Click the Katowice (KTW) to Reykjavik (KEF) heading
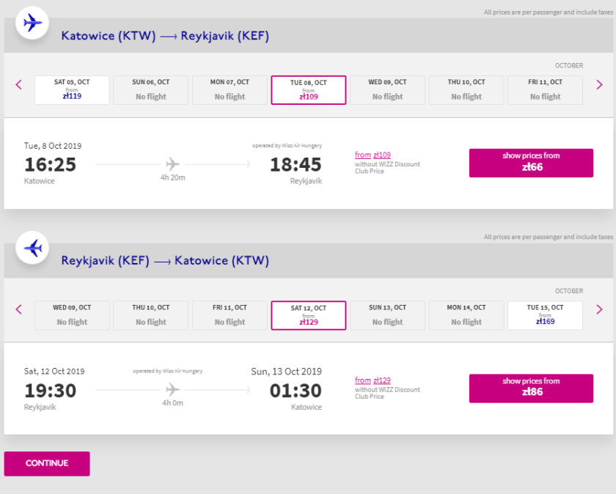The height and width of the screenshot is (494, 616). [165, 36]
